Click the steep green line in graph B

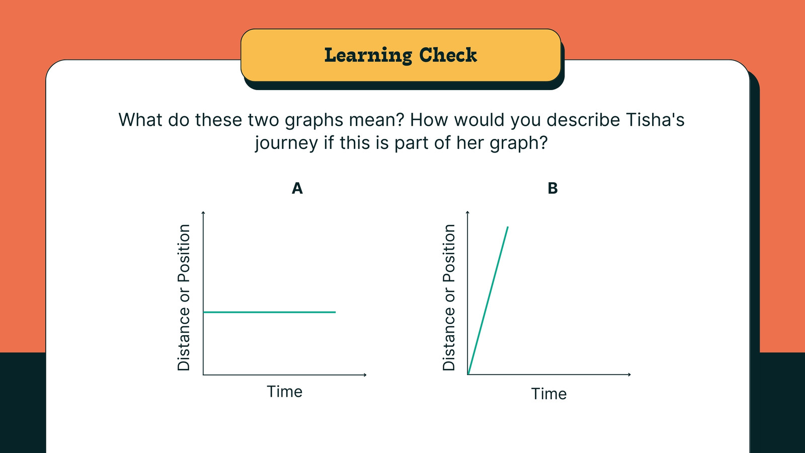pyautogui.click(x=488, y=300)
